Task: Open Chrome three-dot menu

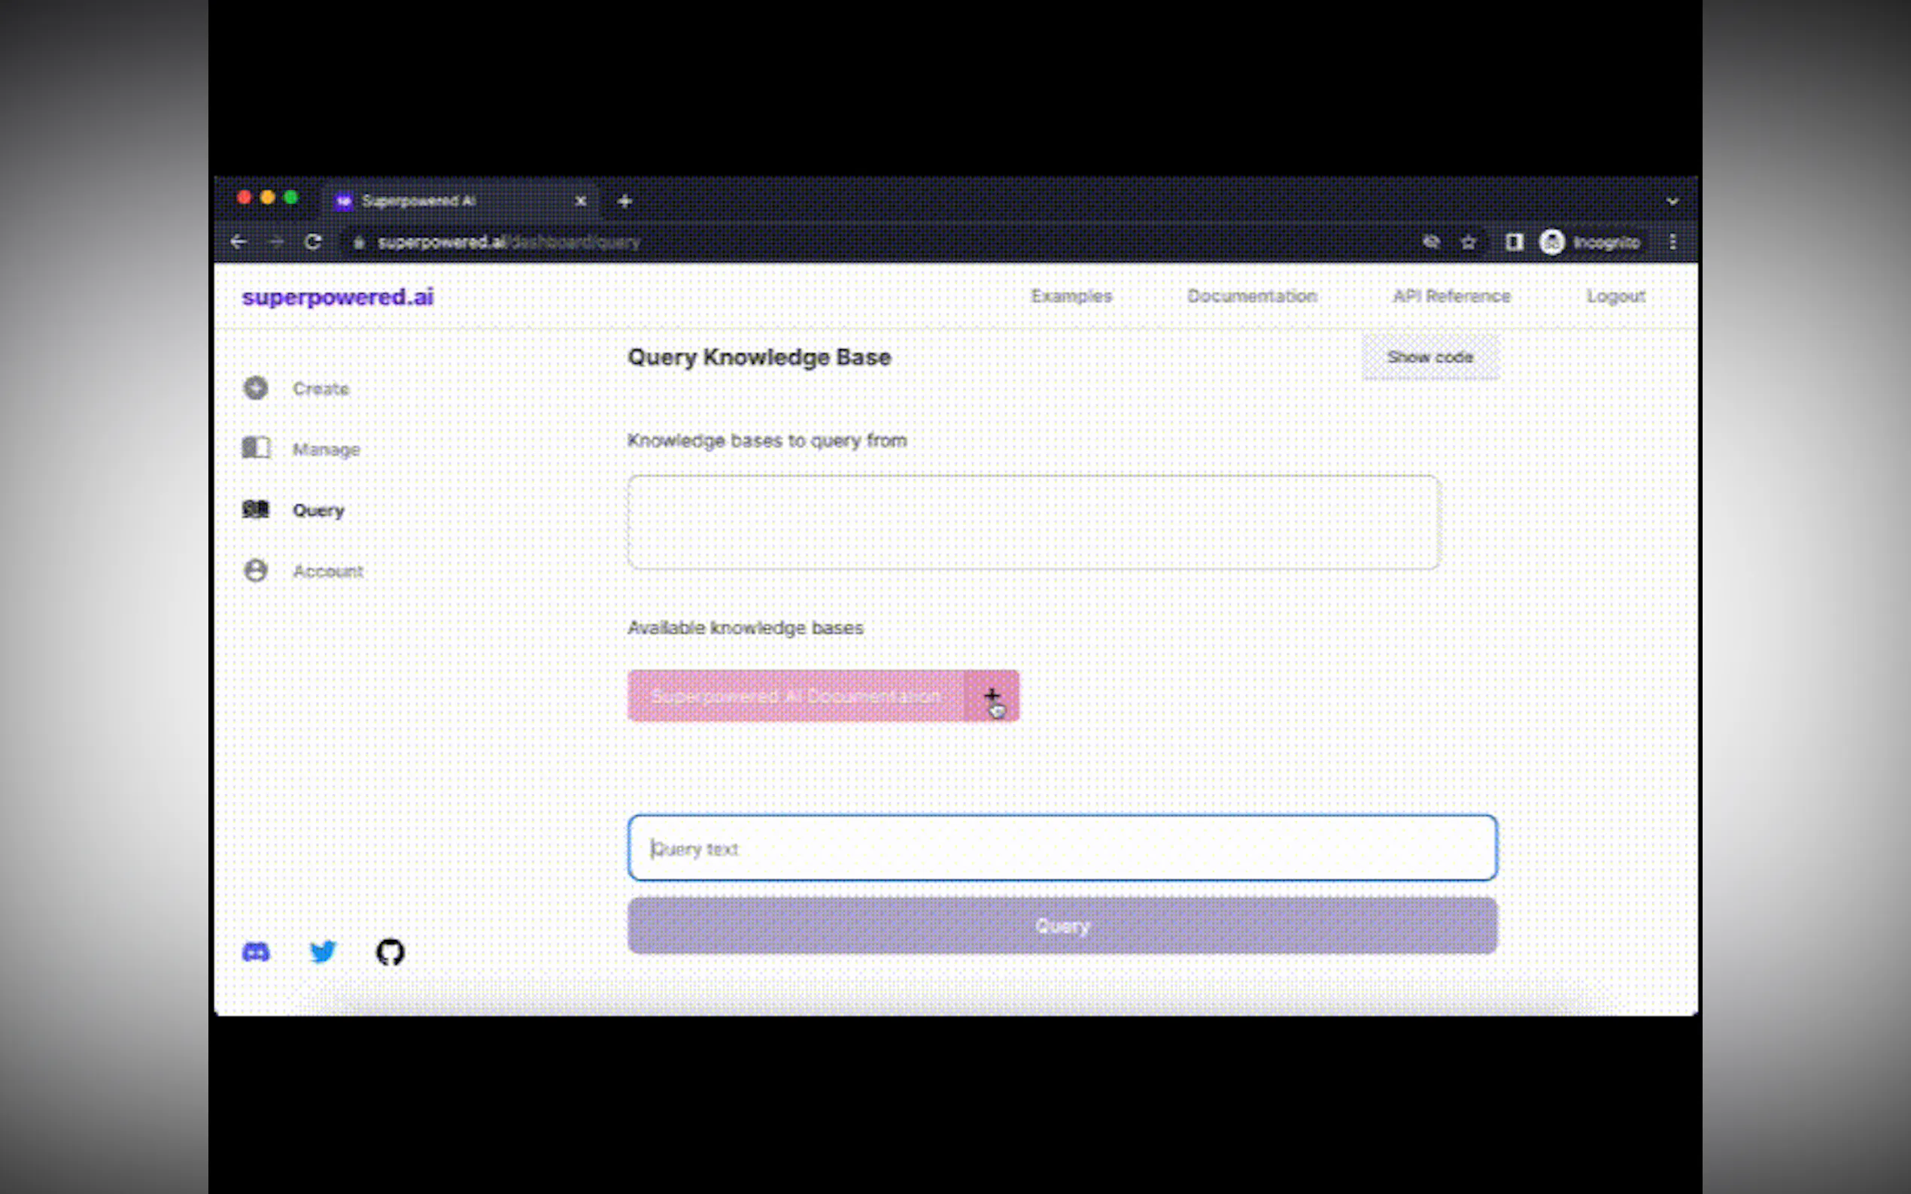Action: [1673, 241]
